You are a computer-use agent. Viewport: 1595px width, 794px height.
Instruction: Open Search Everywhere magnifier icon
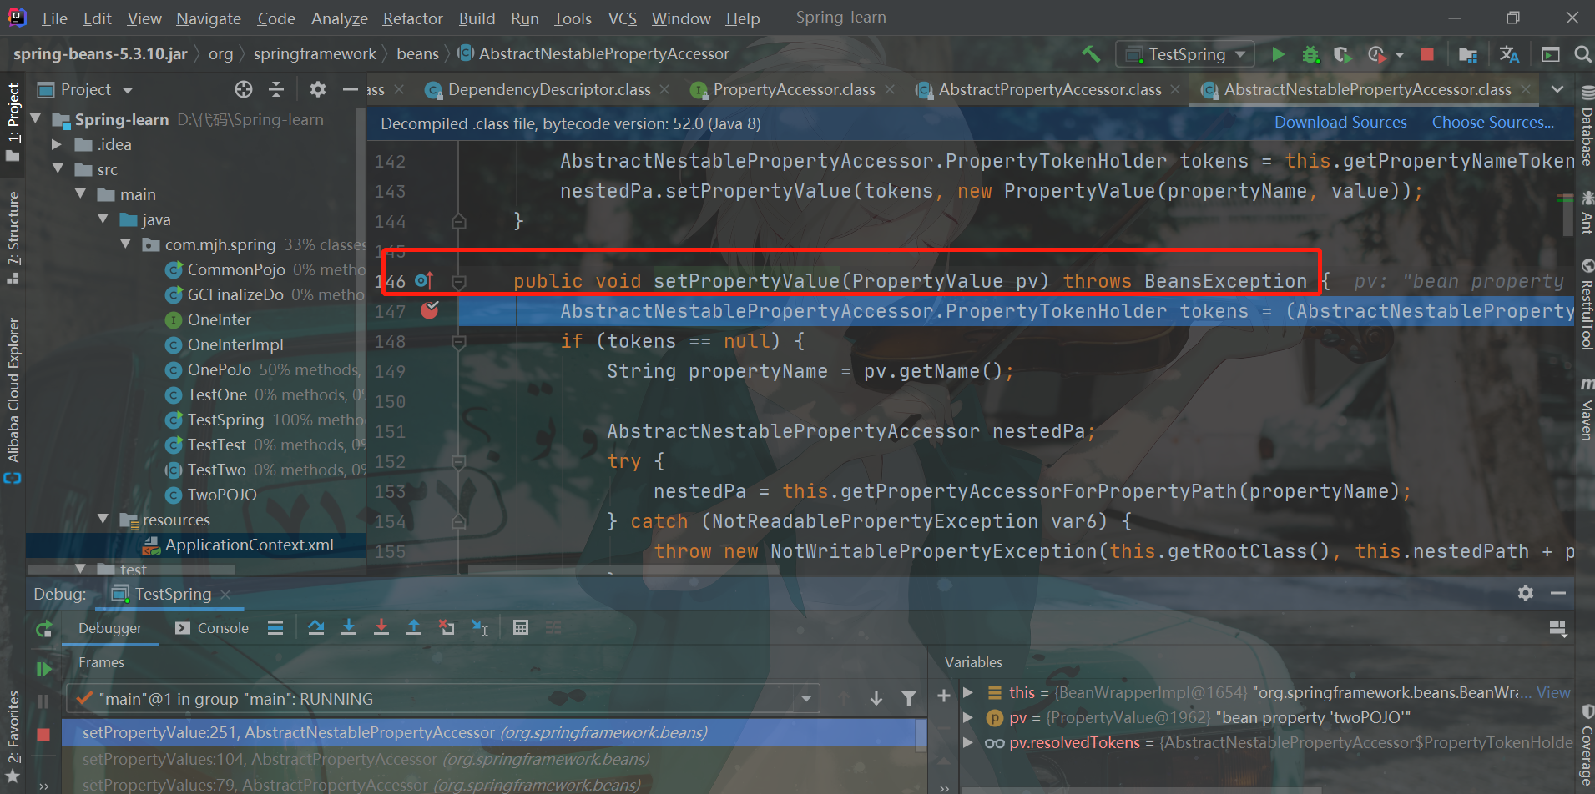pos(1582,54)
